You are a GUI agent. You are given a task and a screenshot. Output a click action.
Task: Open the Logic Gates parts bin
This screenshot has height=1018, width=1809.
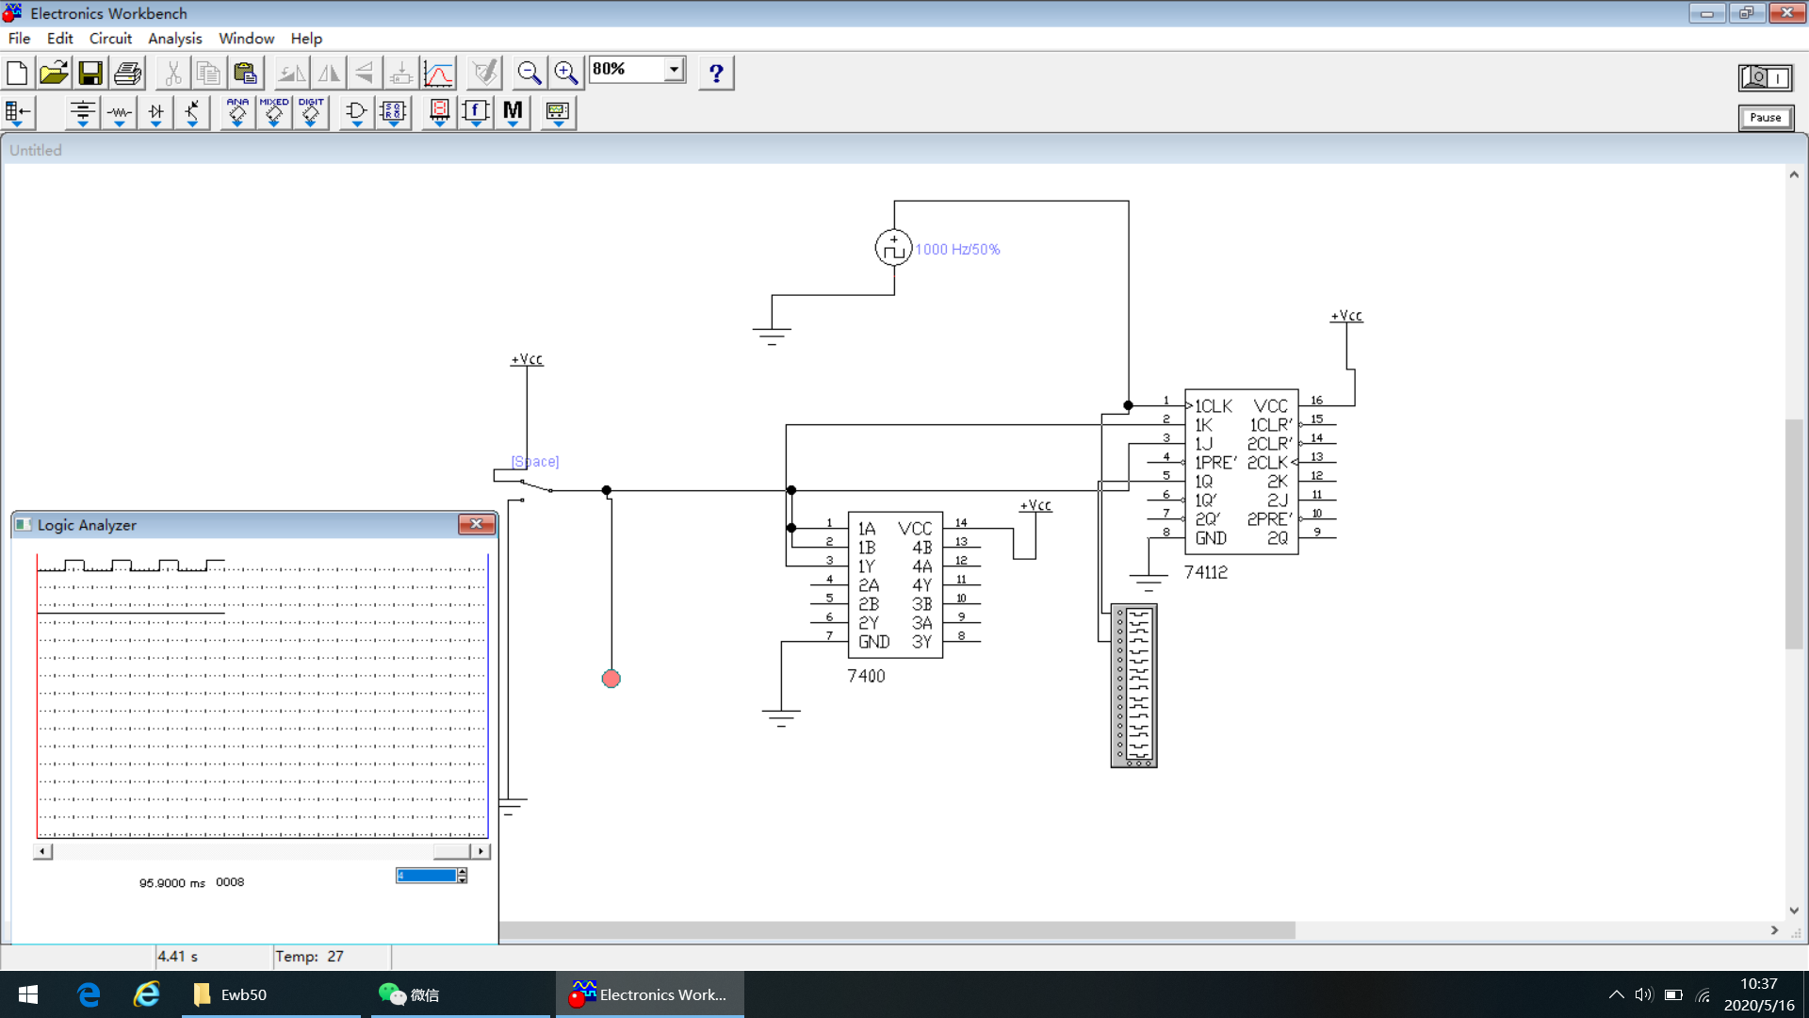(356, 112)
